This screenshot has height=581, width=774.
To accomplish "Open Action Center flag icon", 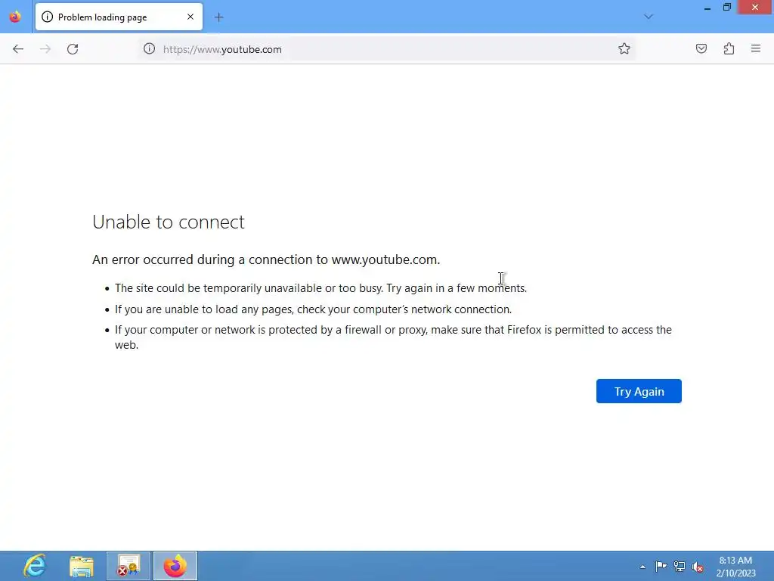I will [x=661, y=567].
